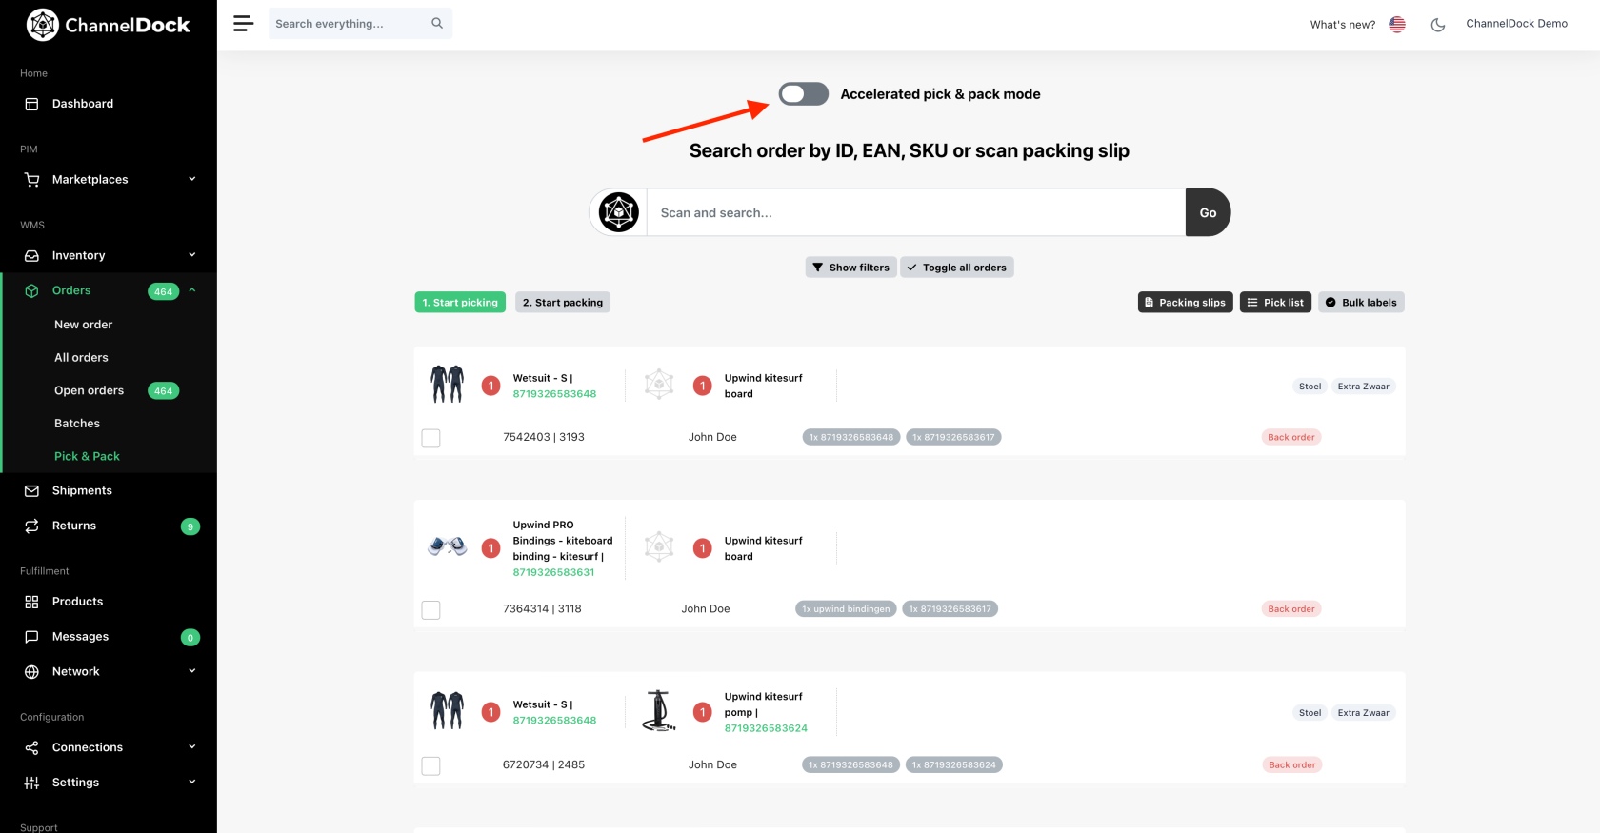
Task: Focus the Scan and search field
Action: pyautogui.click(x=916, y=212)
